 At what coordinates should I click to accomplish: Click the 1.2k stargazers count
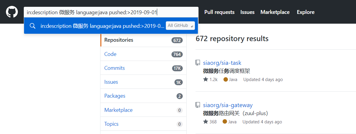click(213, 79)
